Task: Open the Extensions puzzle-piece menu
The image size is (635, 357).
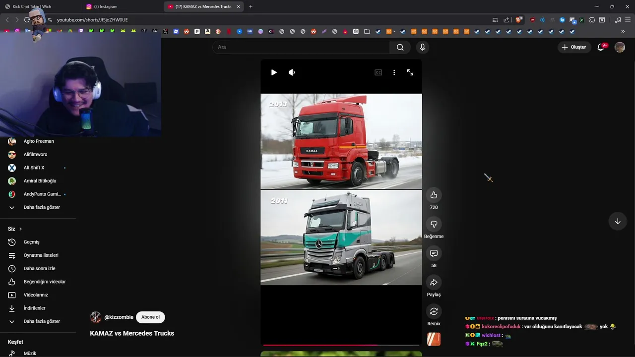Action: click(592, 20)
